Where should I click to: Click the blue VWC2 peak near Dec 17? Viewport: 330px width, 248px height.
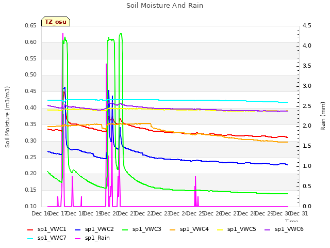tap(64, 87)
